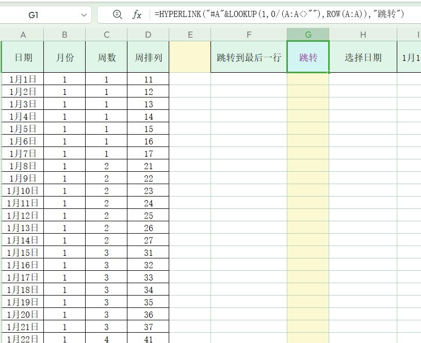Select the 周排列 value 23
The image size is (421, 343).
point(148,190)
